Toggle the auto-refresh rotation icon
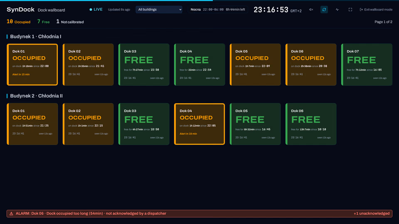 tap(324, 10)
